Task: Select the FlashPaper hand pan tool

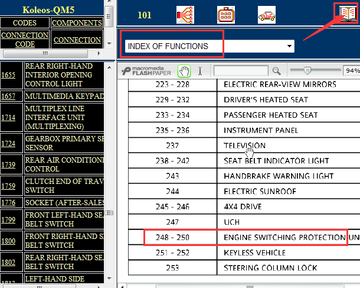Action: pyautogui.click(x=185, y=71)
